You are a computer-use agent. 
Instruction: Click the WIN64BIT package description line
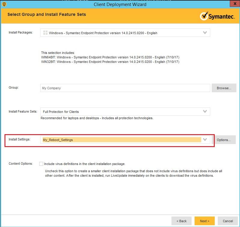(x=110, y=57)
